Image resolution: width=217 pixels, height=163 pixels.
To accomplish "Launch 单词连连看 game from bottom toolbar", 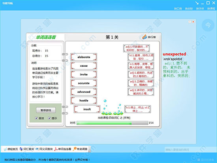I will [x=56, y=149].
